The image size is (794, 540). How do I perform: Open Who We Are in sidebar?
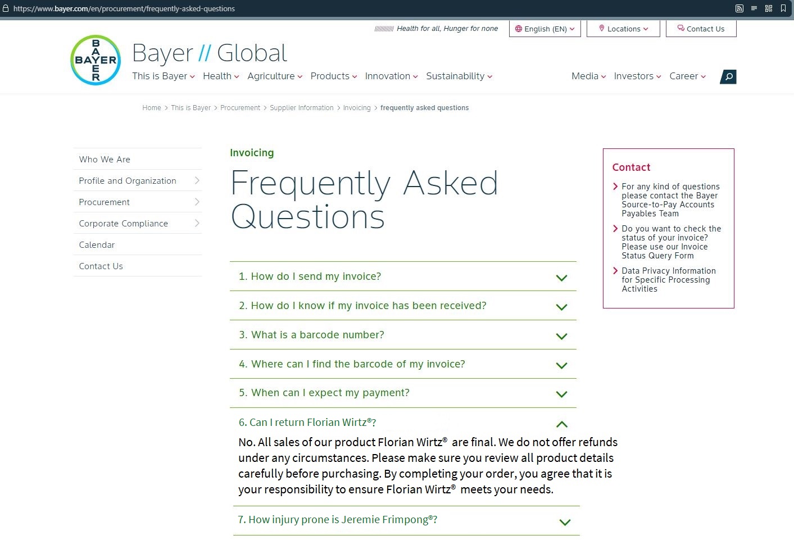pos(137,159)
